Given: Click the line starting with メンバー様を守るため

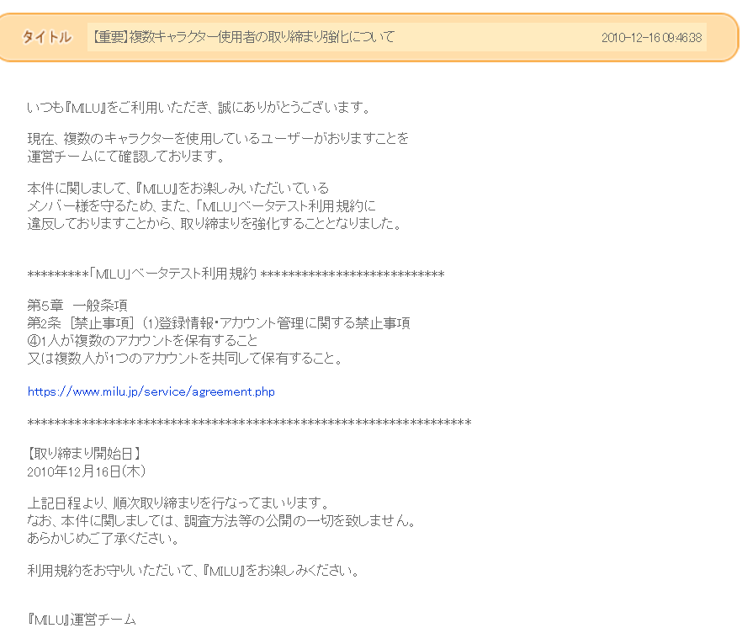Looking at the screenshot, I should pos(201,205).
